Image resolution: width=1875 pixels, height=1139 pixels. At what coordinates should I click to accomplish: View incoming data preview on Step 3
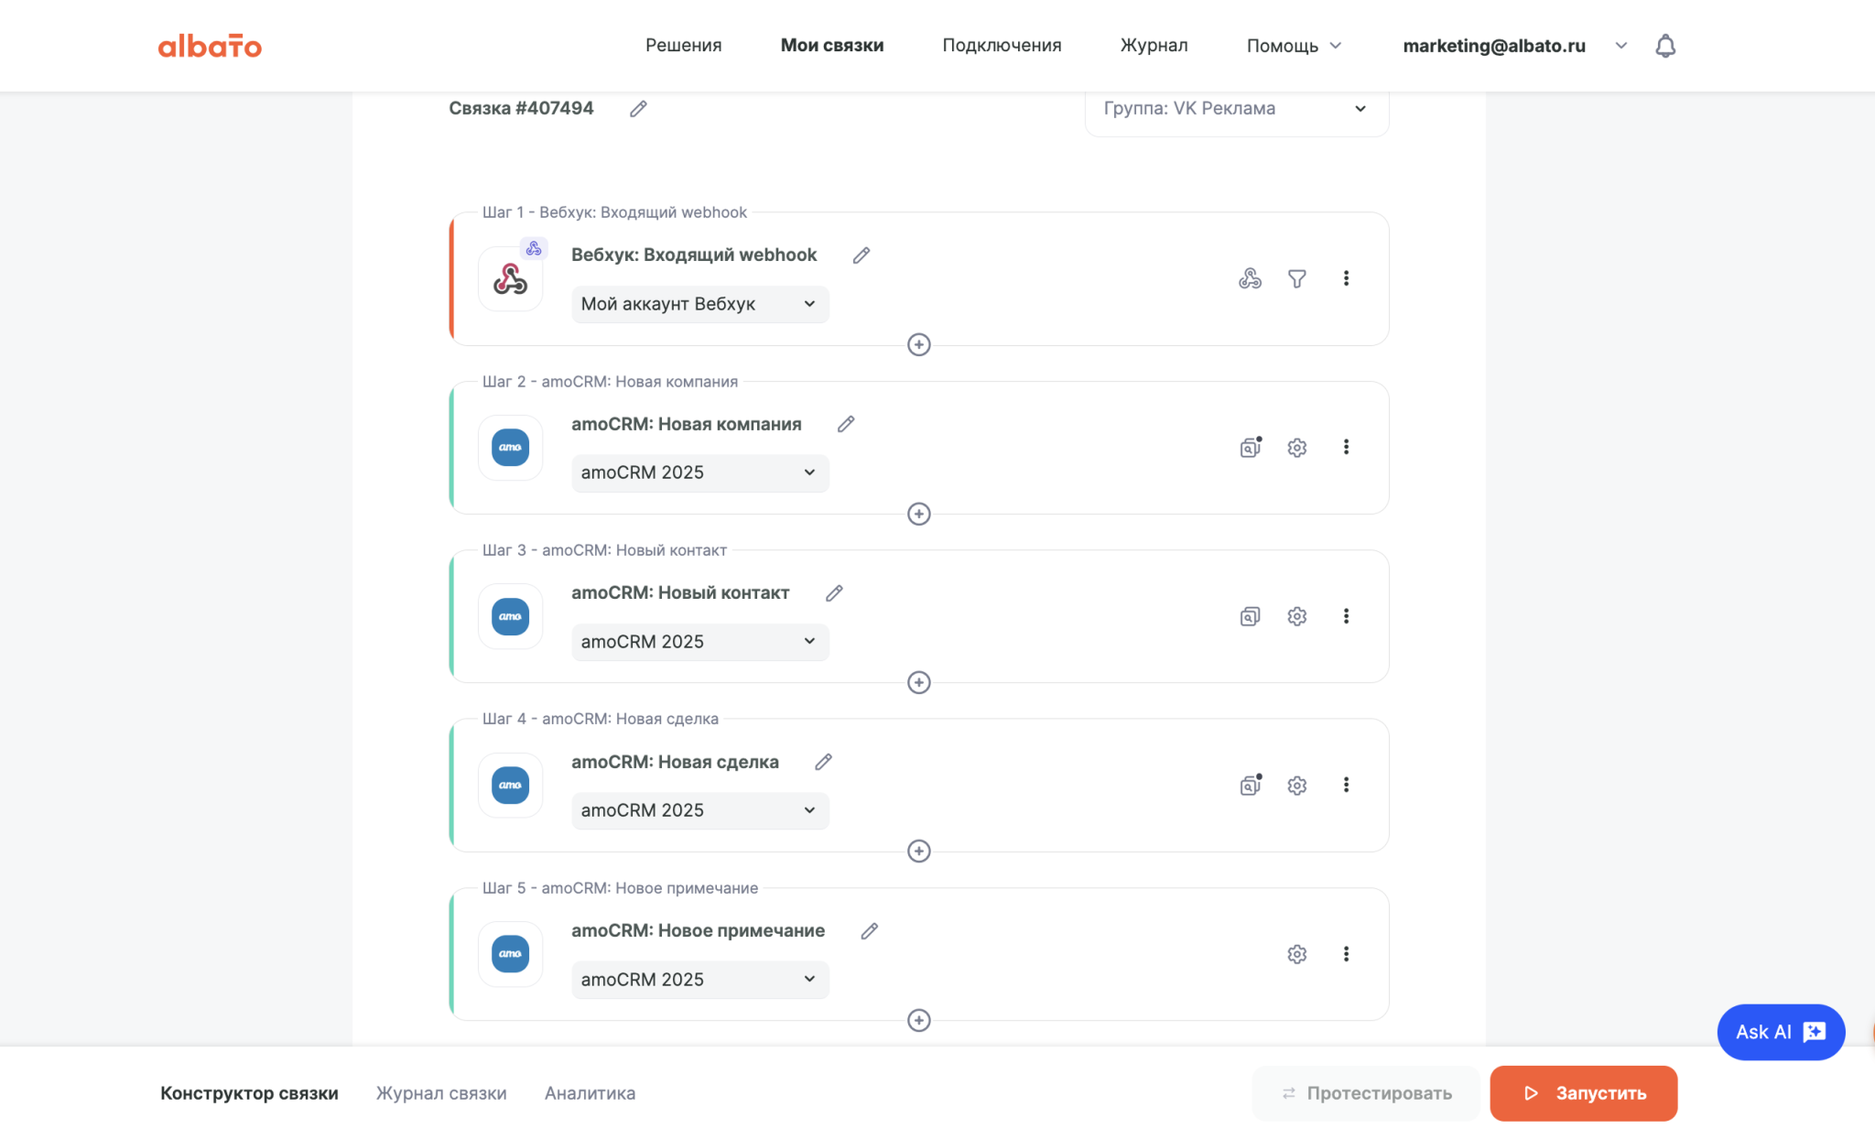[1251, 616]
